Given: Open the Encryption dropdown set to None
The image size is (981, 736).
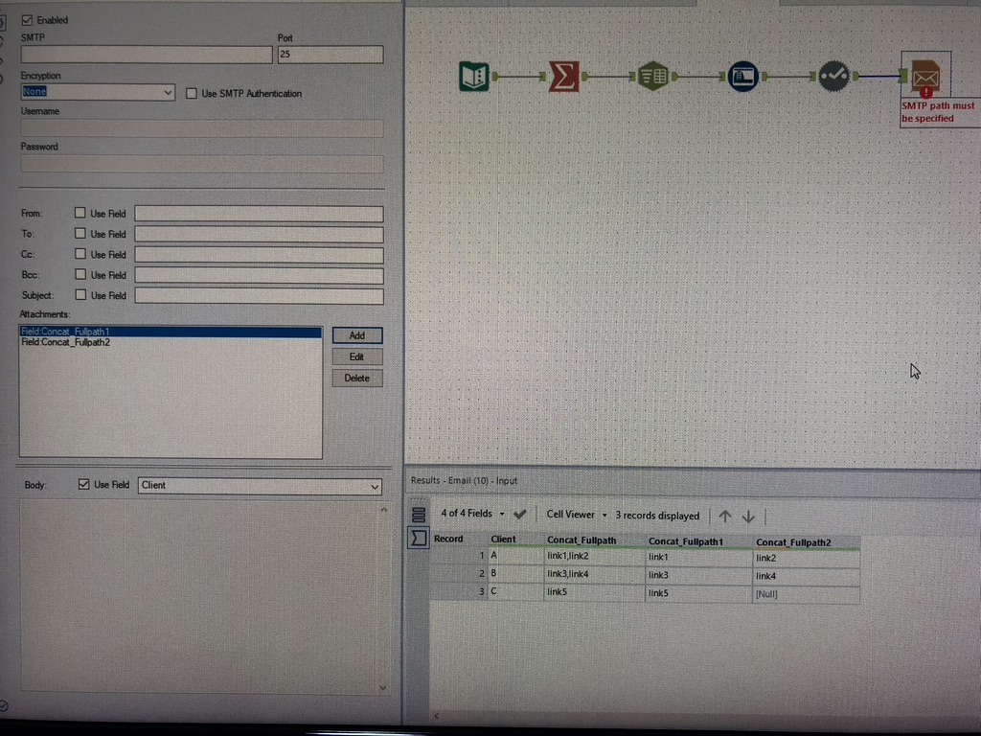Looking at the screenshot, I should click(x=96, y=92).
